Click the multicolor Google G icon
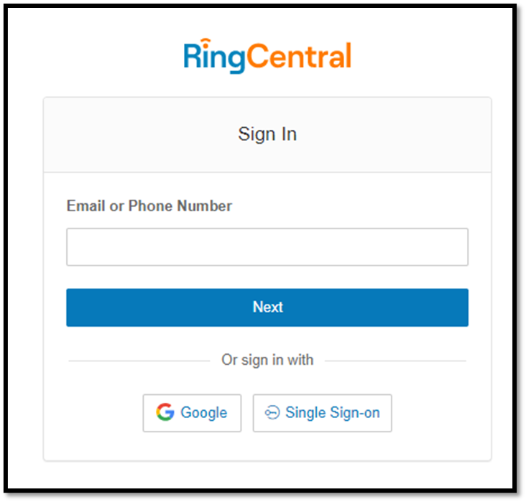 pyautogui.click(x=165, y=412)
